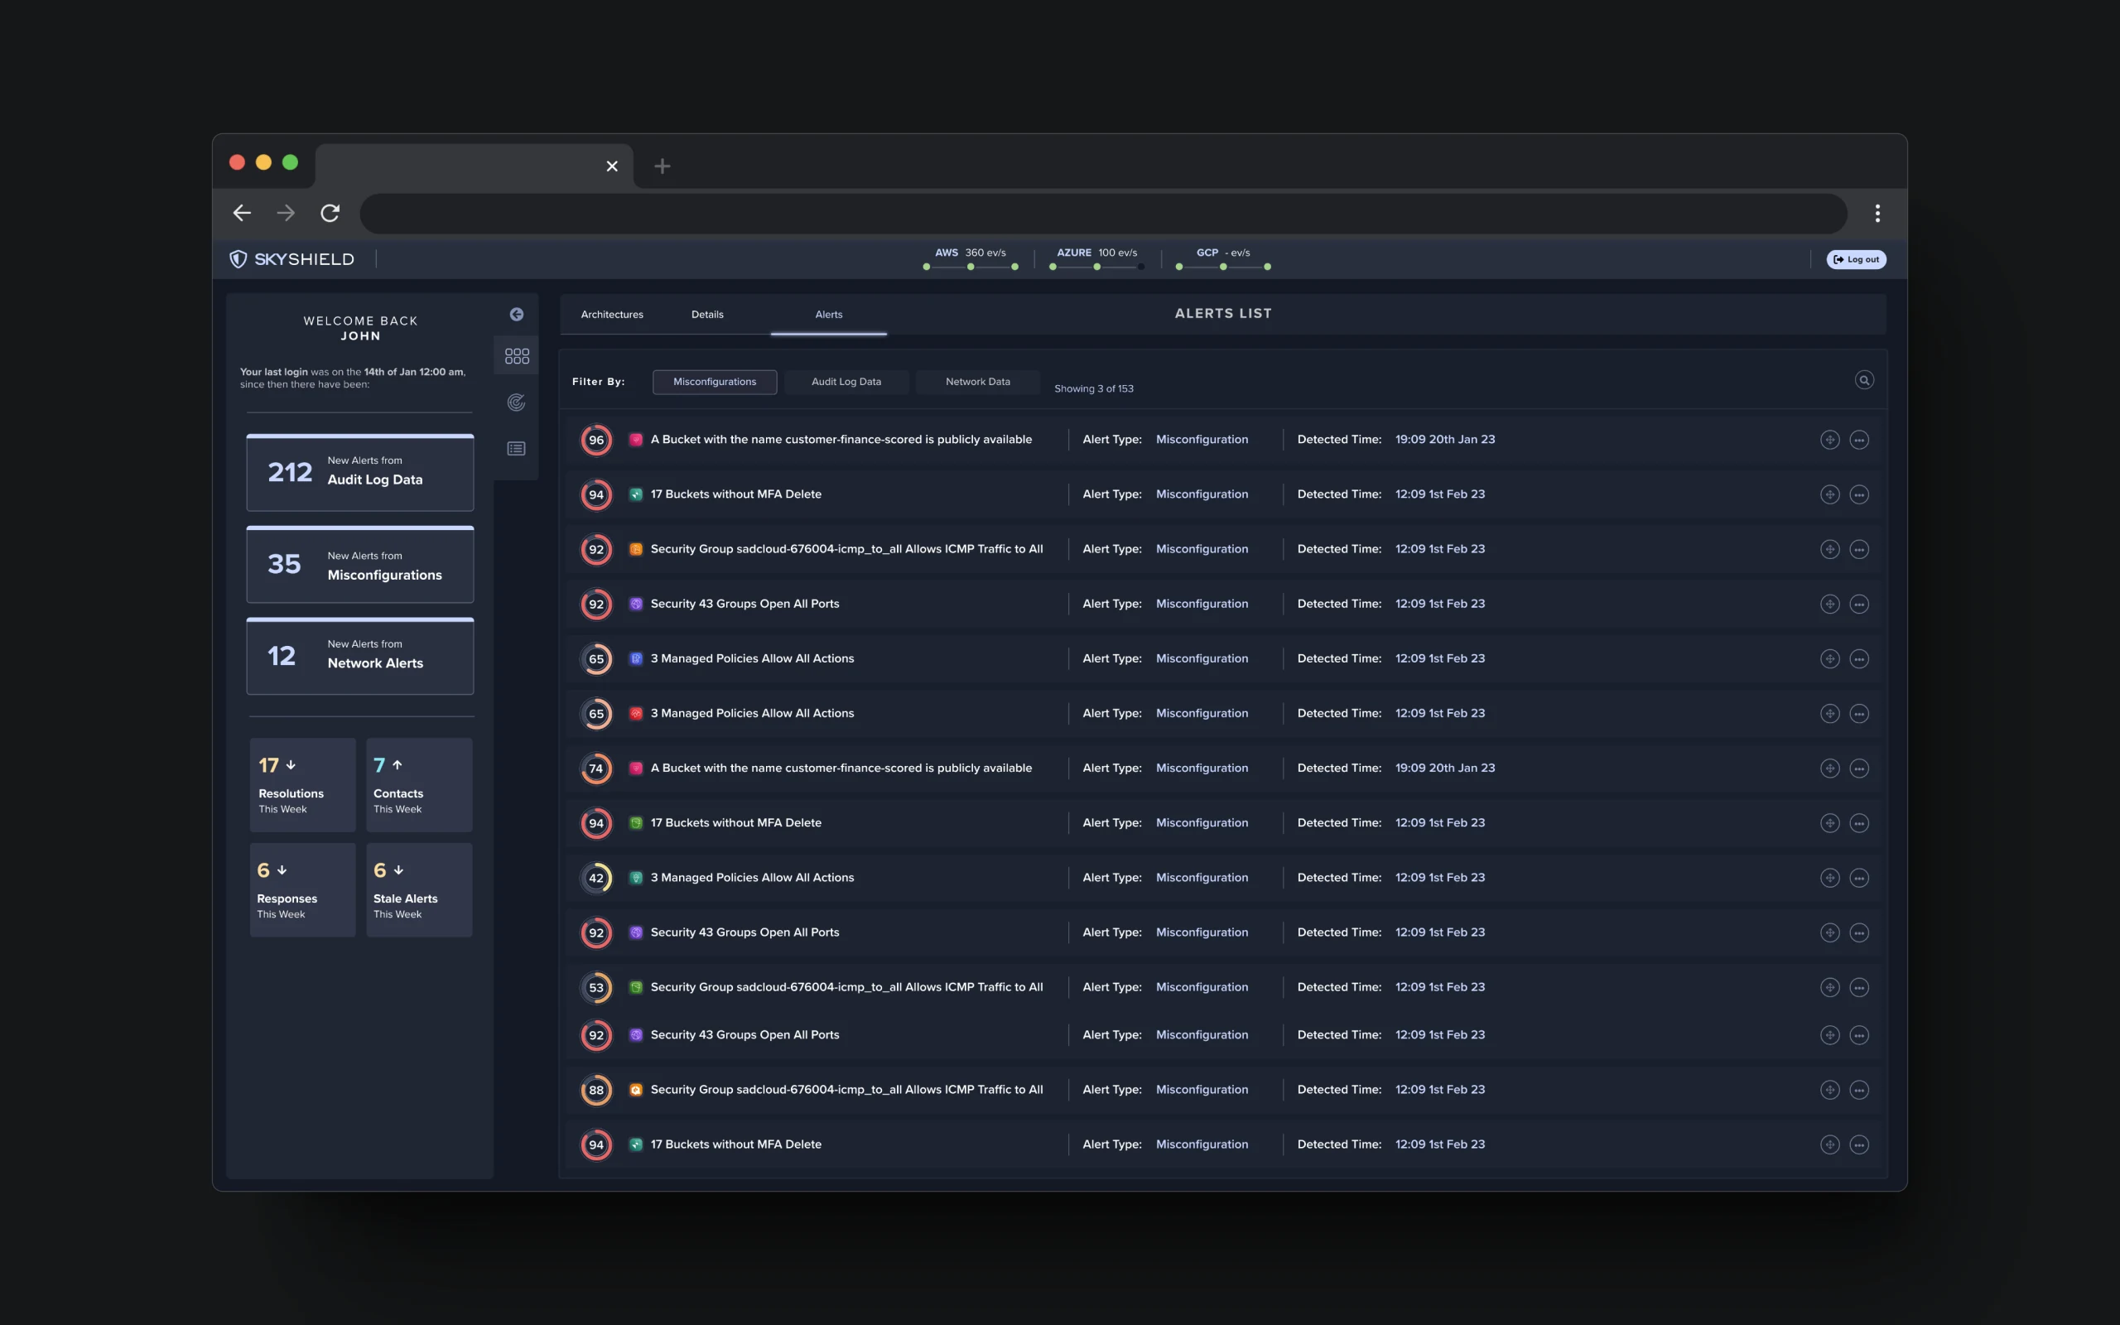Click the move icon on score 74 row
The height and width of the screenshot is (1325, 2120).
(1829, 768)
